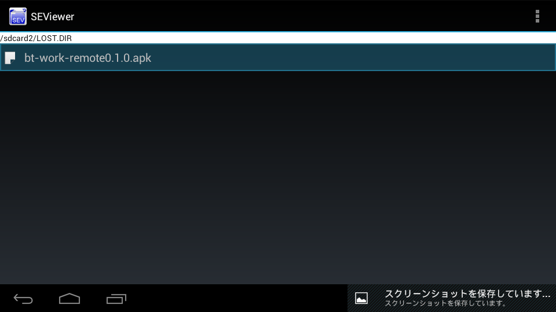Screen dimensions: 556x312
Task: Tap the small screenshot notification subtitle text
Action: (x=446, y=303)
